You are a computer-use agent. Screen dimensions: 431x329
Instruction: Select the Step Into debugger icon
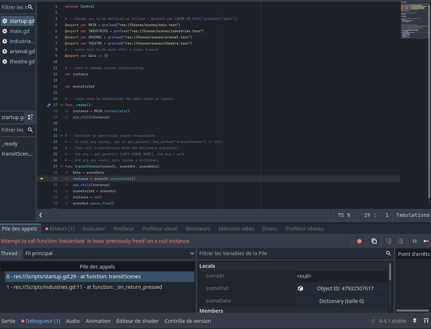[388, 241]
